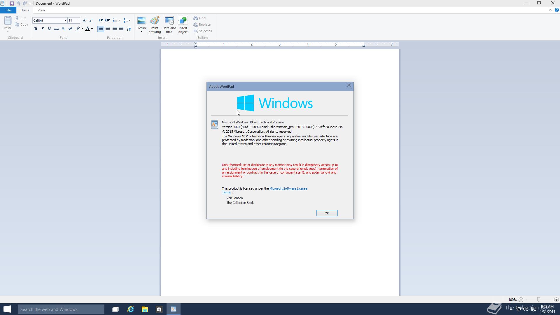This screenshot has width=560, height=315.
Task: Click the Select all button
Action: [x=203, y=31]
